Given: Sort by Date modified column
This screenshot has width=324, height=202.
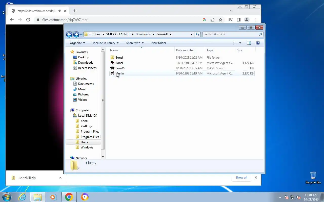Looking at the screenshot, I should tap(190, 50).
